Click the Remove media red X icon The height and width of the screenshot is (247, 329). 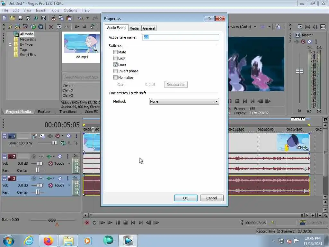point(51,27)
